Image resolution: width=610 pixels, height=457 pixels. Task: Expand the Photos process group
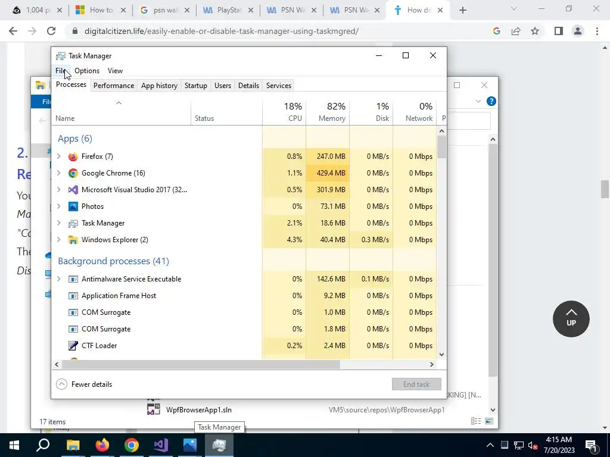click(59, 206)
